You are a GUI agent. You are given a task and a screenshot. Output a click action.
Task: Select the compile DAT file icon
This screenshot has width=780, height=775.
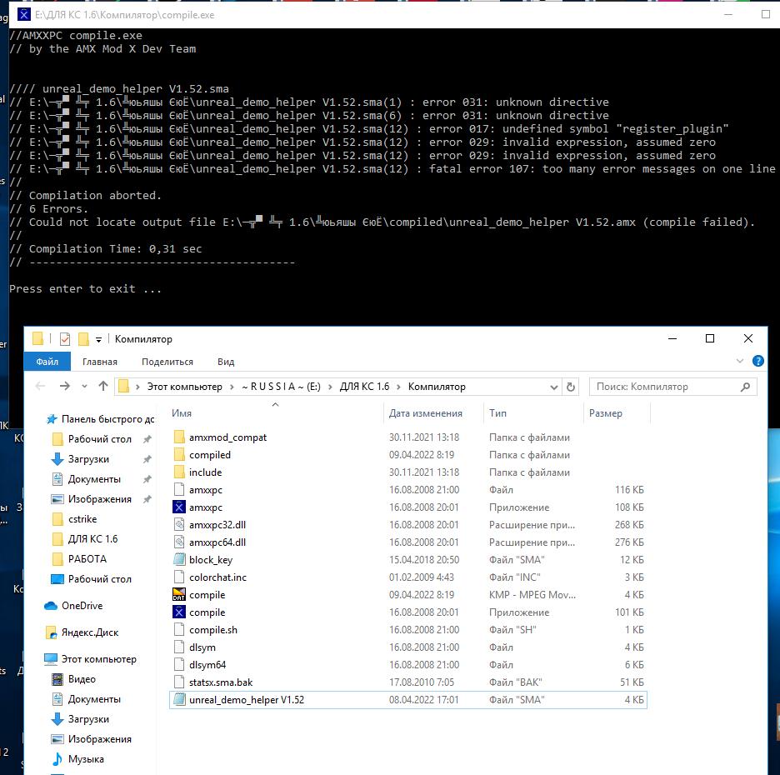click(x=179, y=594)
